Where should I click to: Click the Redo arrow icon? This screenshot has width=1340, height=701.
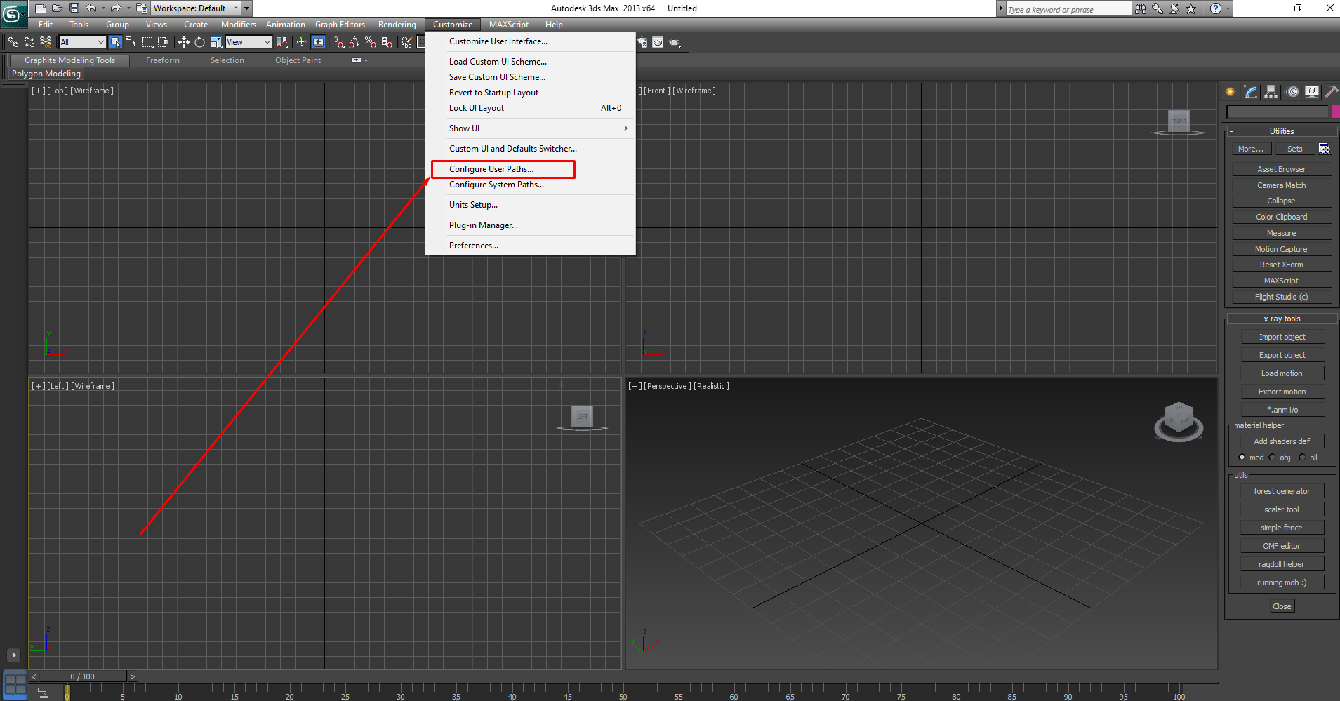click(116, 8)
